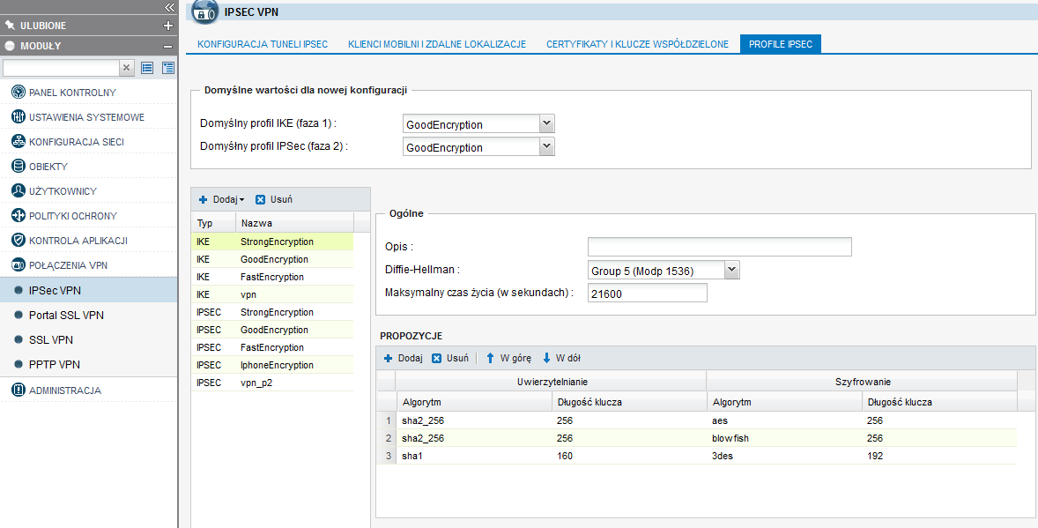
Task: Select IKE FastEncryption profile row
Action: pyautogui.click(x=272, y=277)
